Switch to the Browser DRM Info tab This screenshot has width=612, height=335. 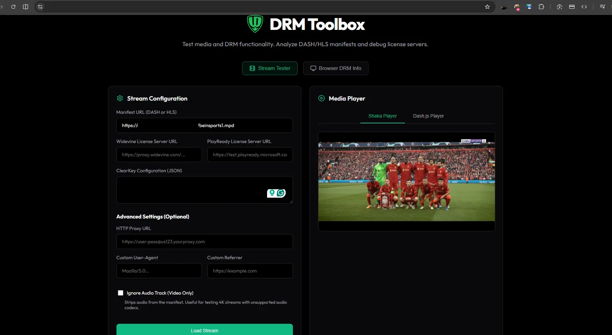coord(336,68)
